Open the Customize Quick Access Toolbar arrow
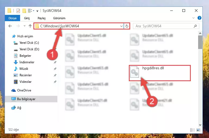Viewport: 209px width, 138px height. tap(37, 11)
